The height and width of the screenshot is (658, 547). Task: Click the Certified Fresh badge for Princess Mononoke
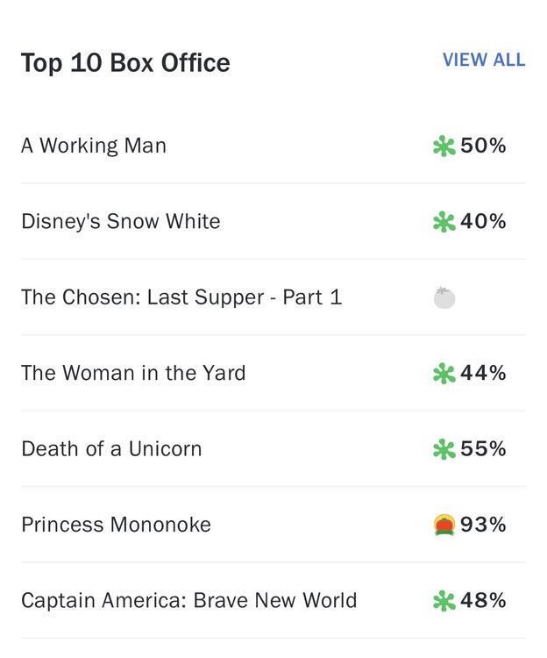444,525
